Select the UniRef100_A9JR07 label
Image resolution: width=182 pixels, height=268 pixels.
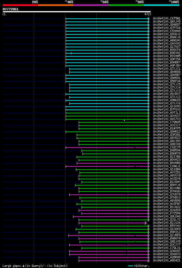(167, 94)
